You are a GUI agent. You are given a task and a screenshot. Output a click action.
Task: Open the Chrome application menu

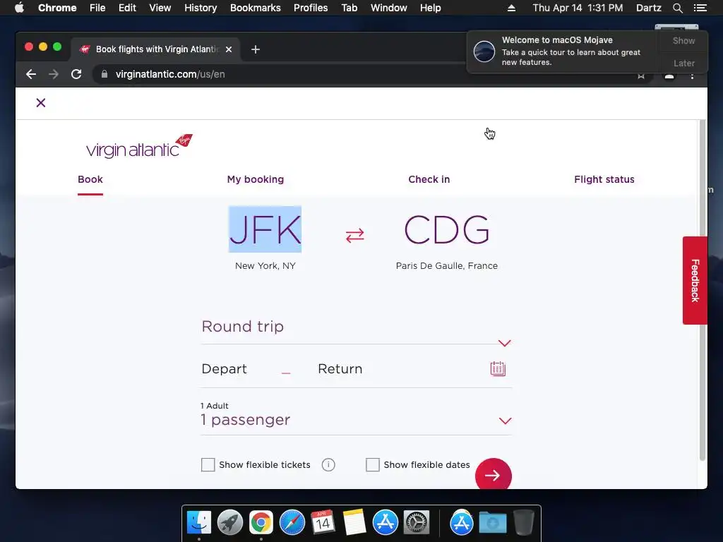(57, 8)
